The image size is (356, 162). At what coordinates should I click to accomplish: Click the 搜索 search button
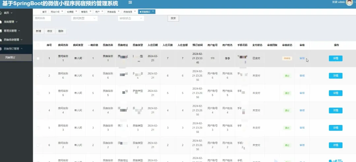pos(173,18)
